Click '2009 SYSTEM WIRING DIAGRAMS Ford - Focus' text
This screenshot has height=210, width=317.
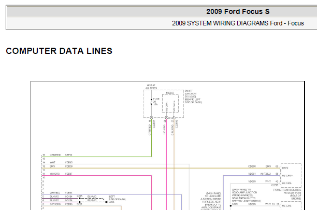coord(238,23)
